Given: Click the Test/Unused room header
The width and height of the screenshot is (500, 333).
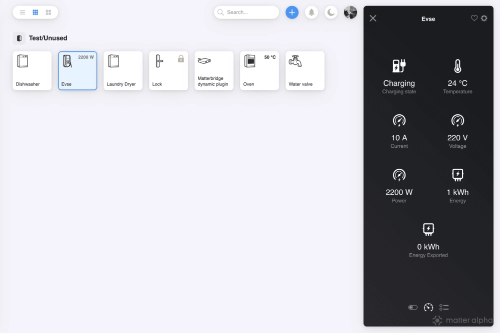Looking at the screenshot, I should point(47,38).
